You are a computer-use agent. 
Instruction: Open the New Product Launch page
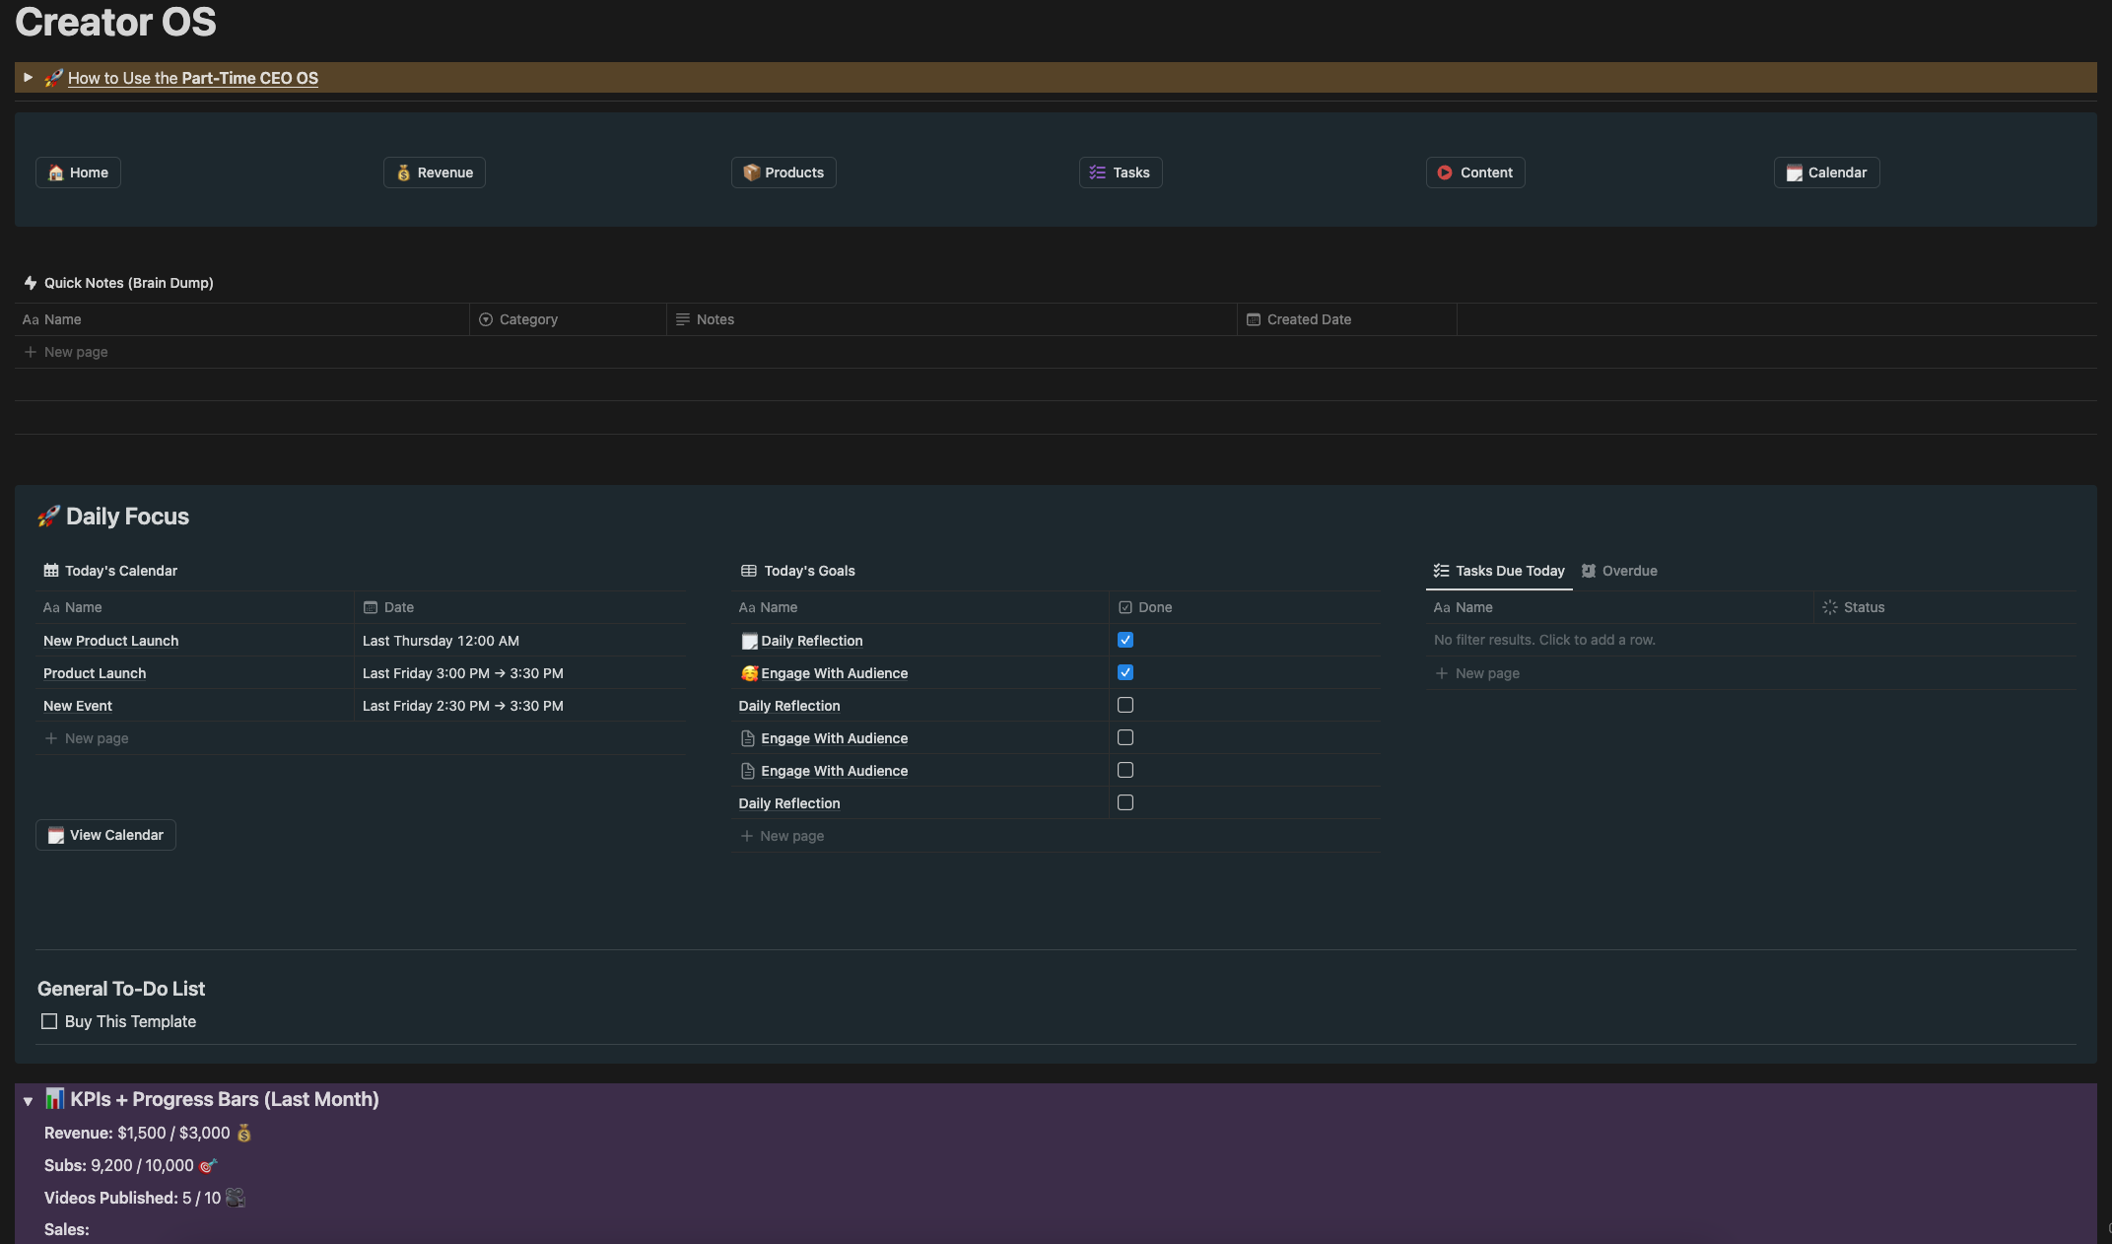coord(110,640)
